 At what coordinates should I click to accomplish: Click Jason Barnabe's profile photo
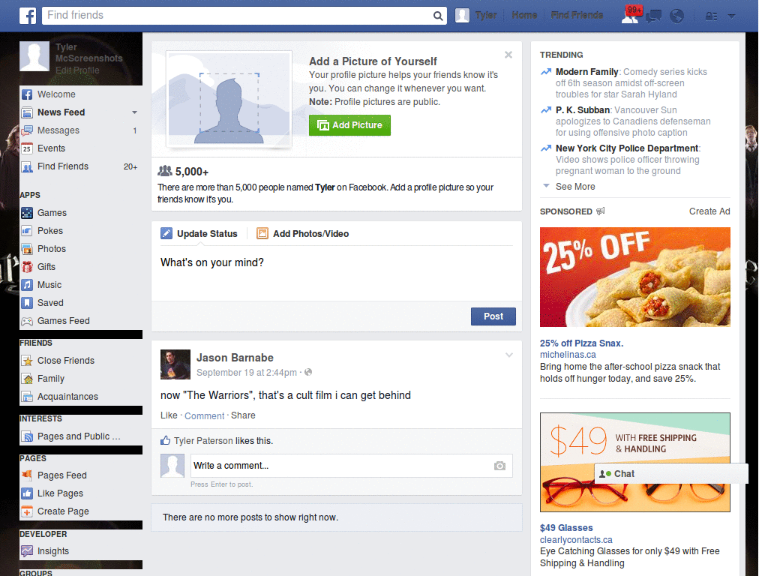pos(175,364)
